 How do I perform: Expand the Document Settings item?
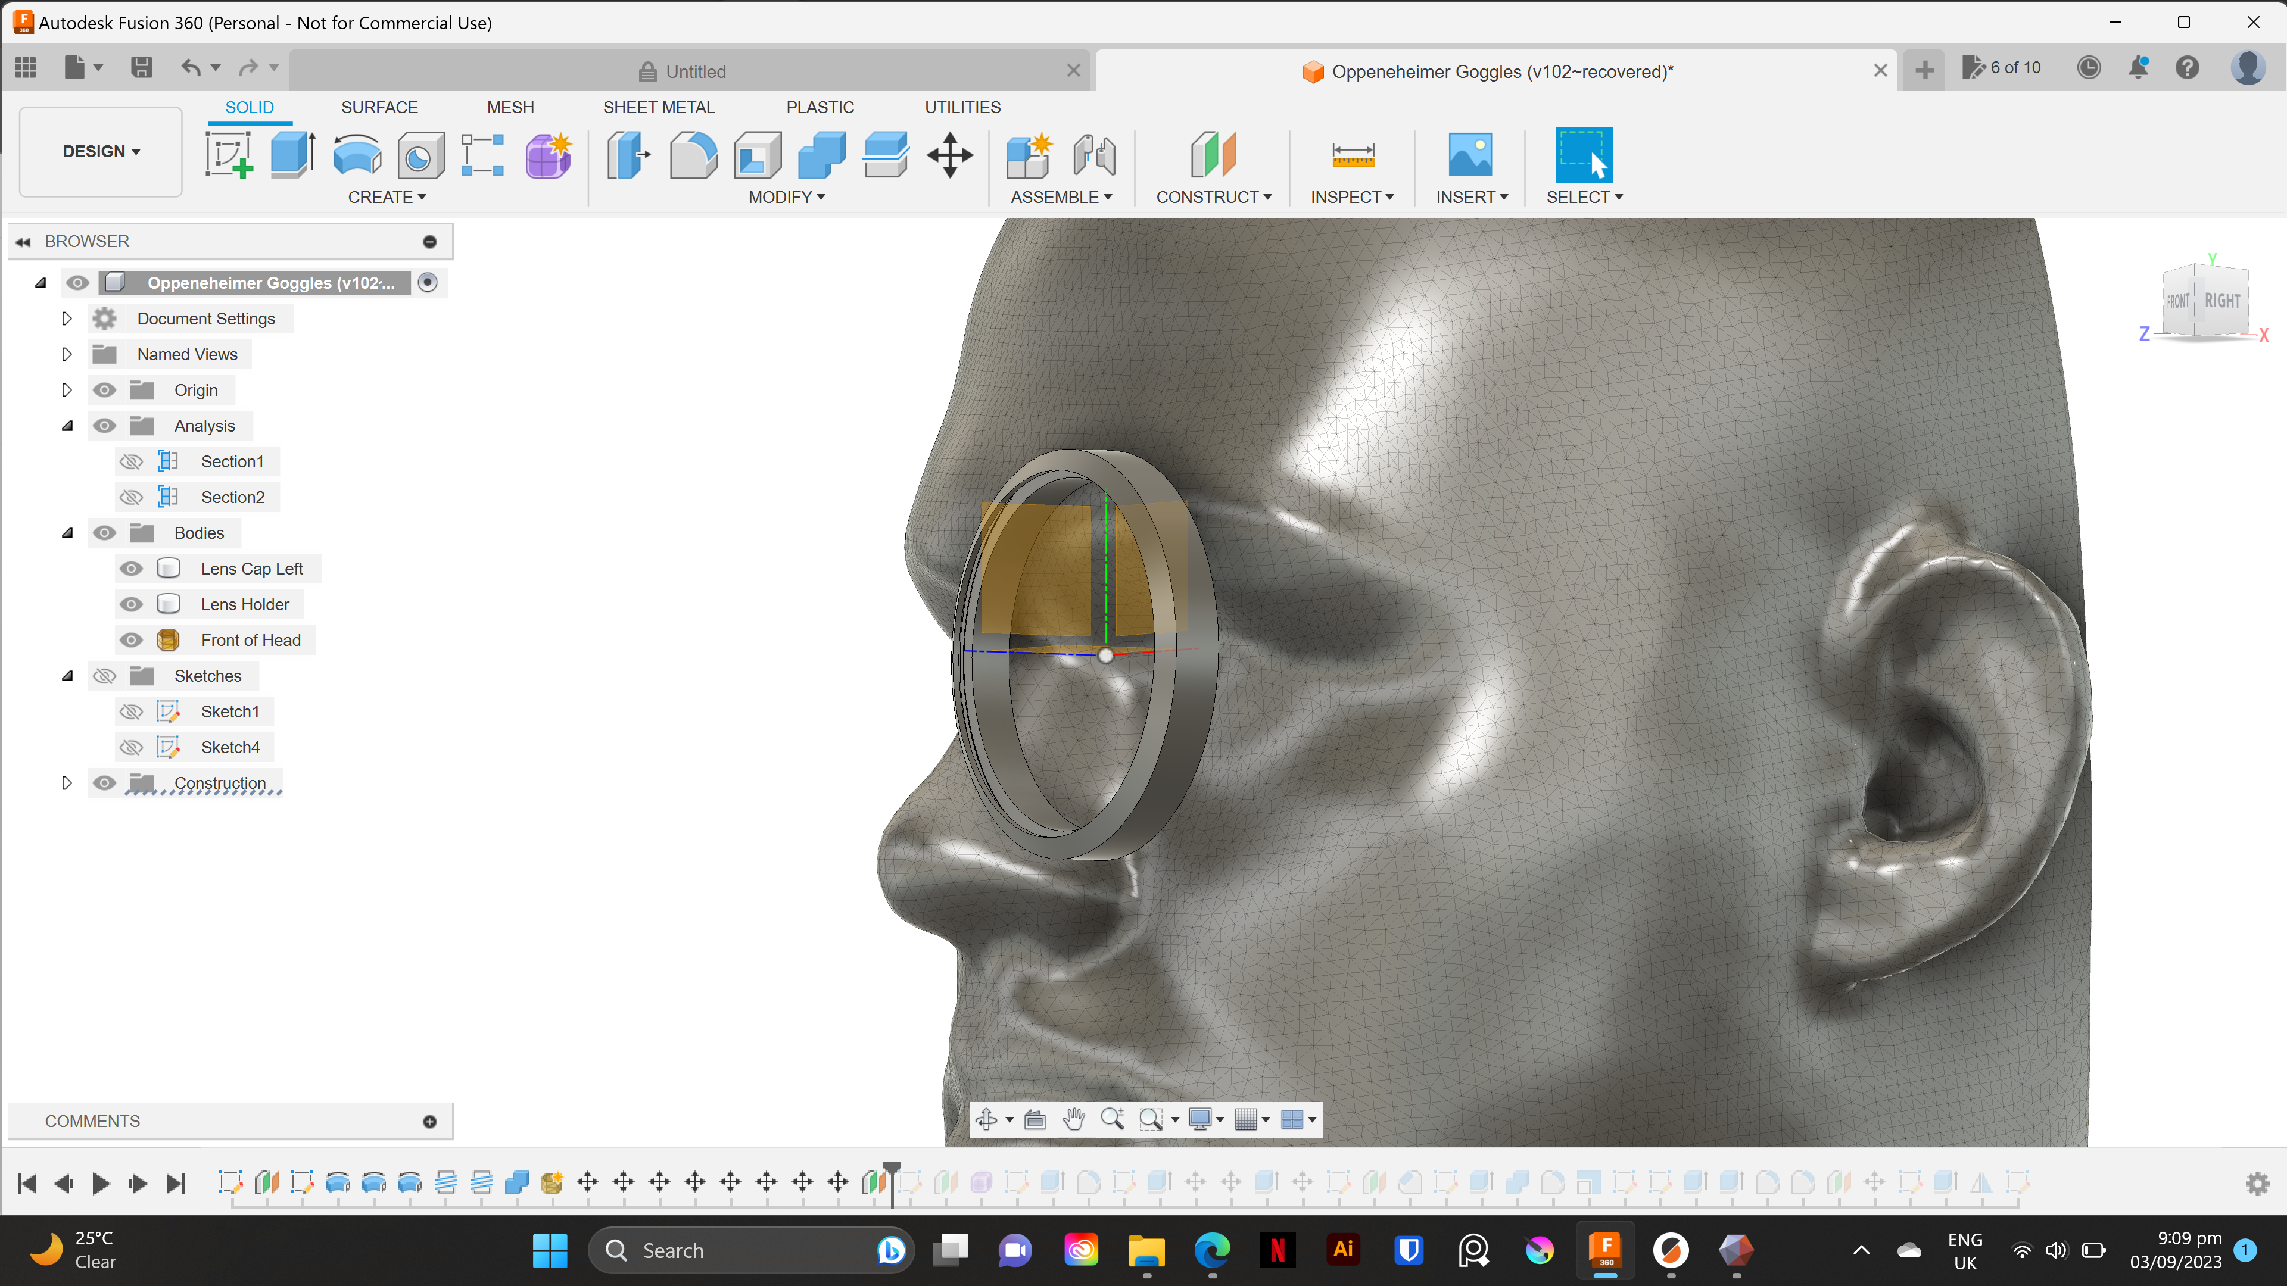(67, 318)
